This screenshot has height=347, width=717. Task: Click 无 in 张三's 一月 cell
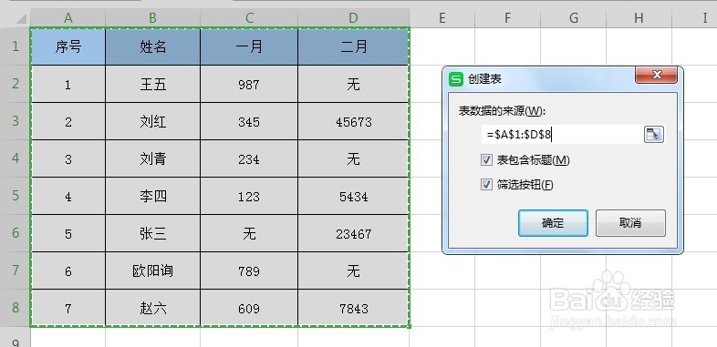(x=249, y=234)
